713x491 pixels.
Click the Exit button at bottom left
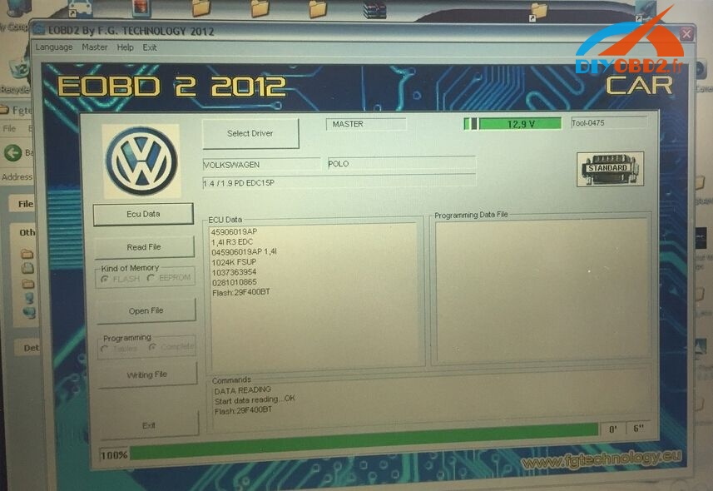click(x=149, y=425)
